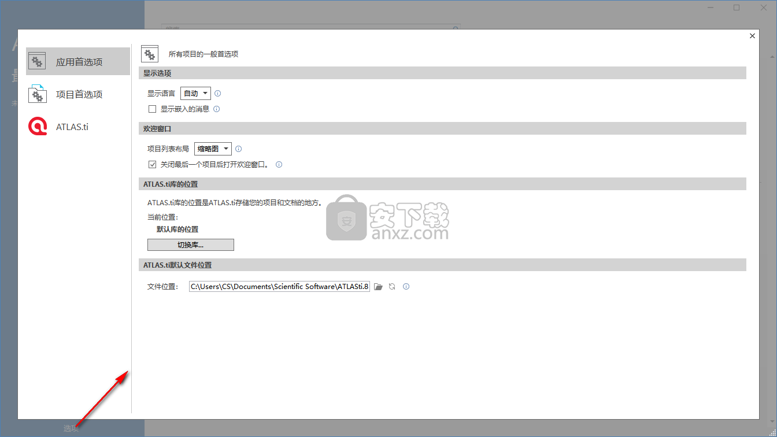Reset file location with refresh icon

click(x=392, y=286)
